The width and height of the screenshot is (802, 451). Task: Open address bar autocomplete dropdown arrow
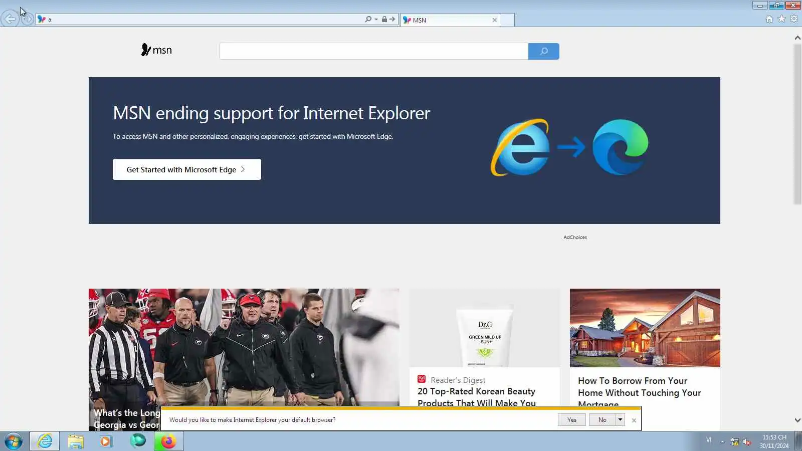click(376, 20)
